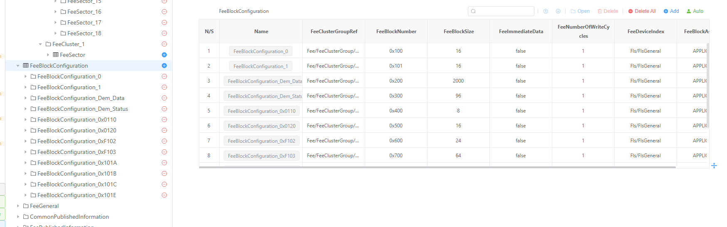Remove FeeBlockConfiguration_0xF102 via minus icon

coord(164,141)
